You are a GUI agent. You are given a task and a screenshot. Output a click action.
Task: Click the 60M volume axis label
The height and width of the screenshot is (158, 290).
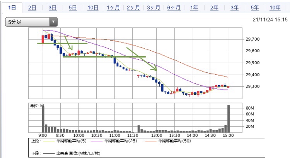(250, 114)
